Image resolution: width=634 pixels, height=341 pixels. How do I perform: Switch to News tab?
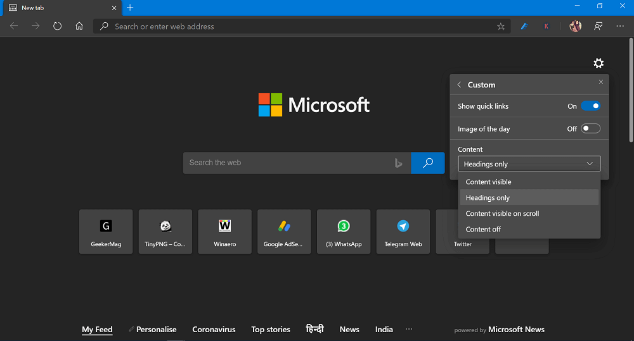(349, 330)
